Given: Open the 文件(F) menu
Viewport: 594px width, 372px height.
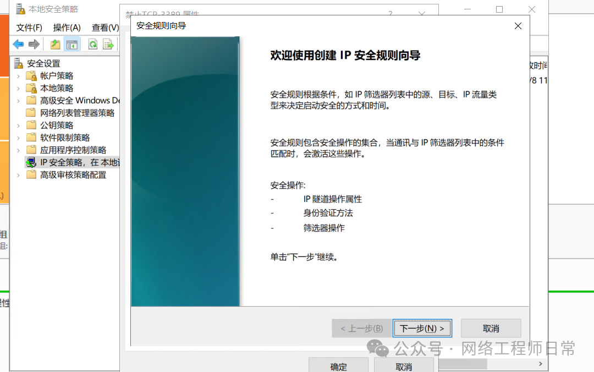Looking at the screenshot, I should (x=29, y=28).
